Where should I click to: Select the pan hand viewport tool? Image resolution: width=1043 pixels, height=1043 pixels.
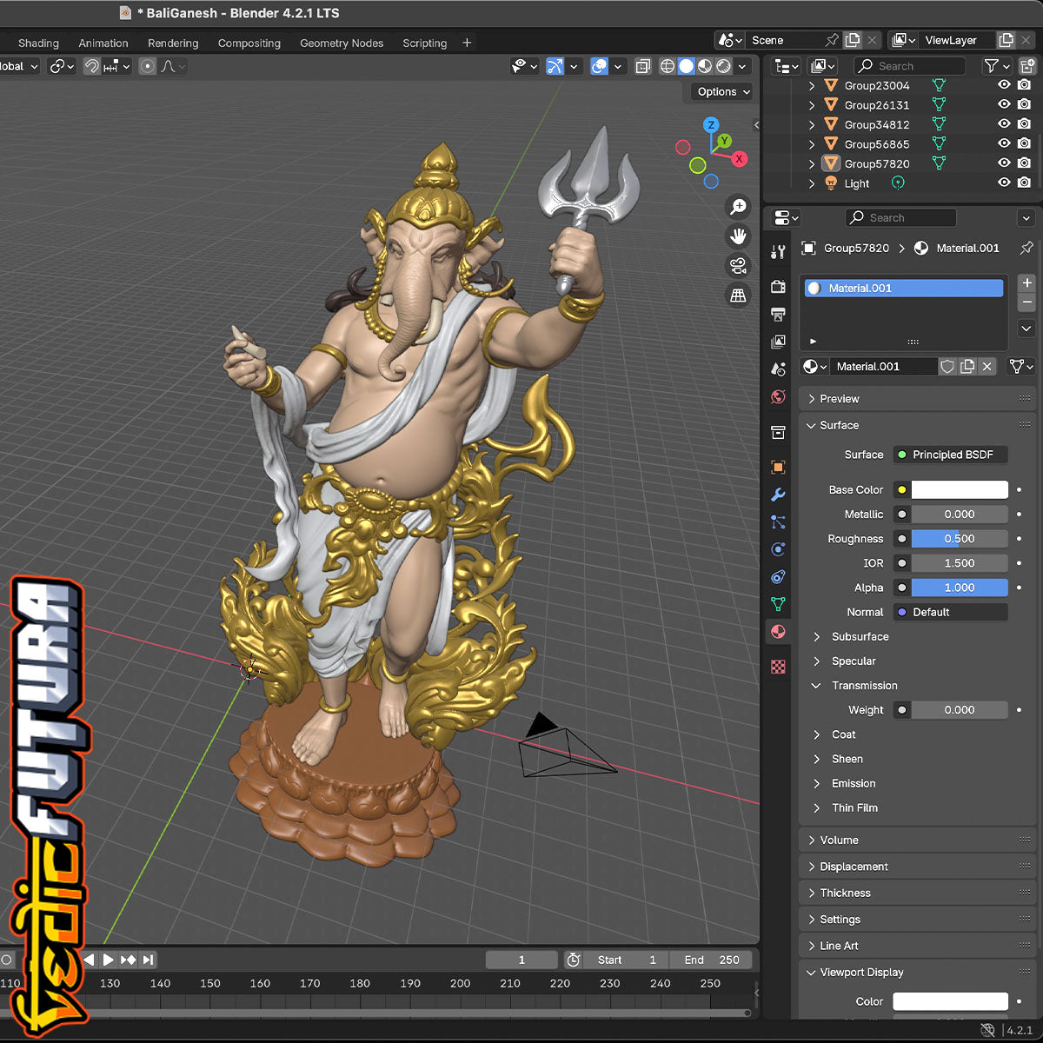[738, 236]
